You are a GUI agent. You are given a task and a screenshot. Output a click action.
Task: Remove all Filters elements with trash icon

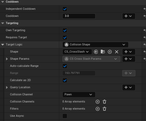tap(104, 109)
